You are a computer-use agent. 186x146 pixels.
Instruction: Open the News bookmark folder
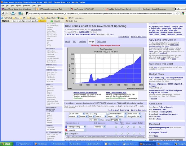pos(16,18)
